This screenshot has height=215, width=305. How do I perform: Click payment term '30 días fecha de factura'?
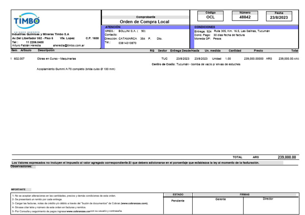coord(229,35)
